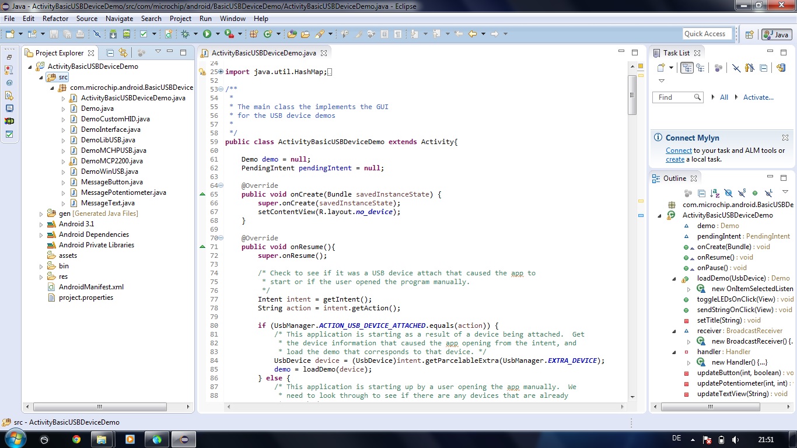Click the Find field in Task List
The height and width of the screenshot is (448, 797).
(677, 97)
